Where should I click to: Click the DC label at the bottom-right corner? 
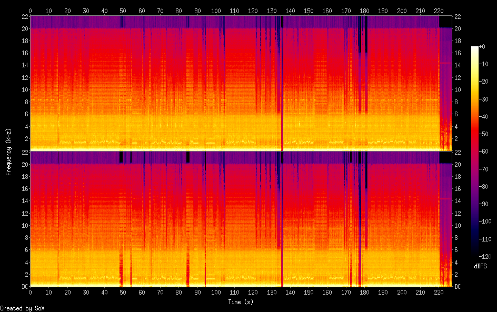[x=458, y=287]
